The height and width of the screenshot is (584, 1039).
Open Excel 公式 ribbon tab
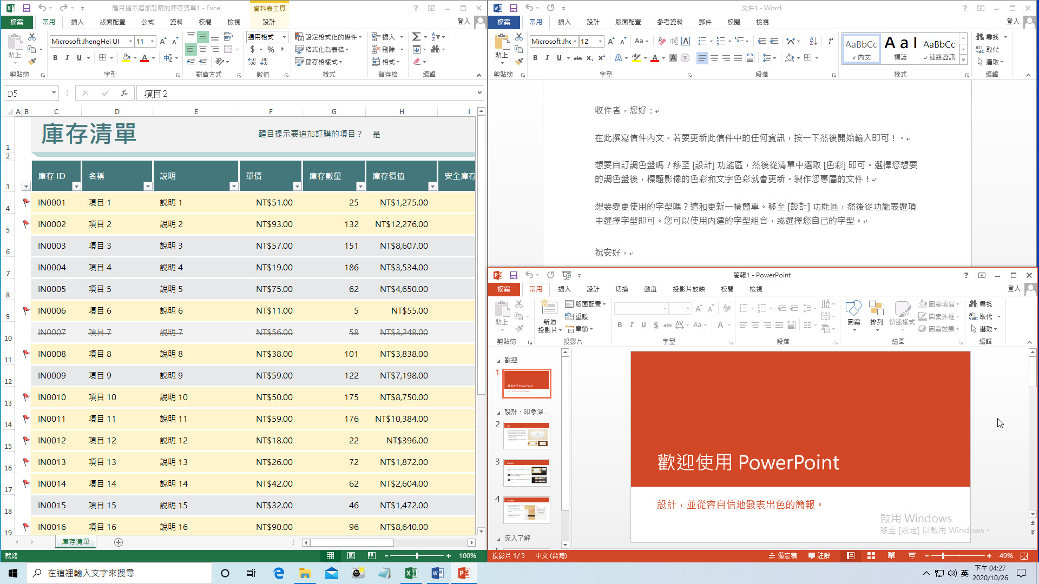(x=147, y=22)
